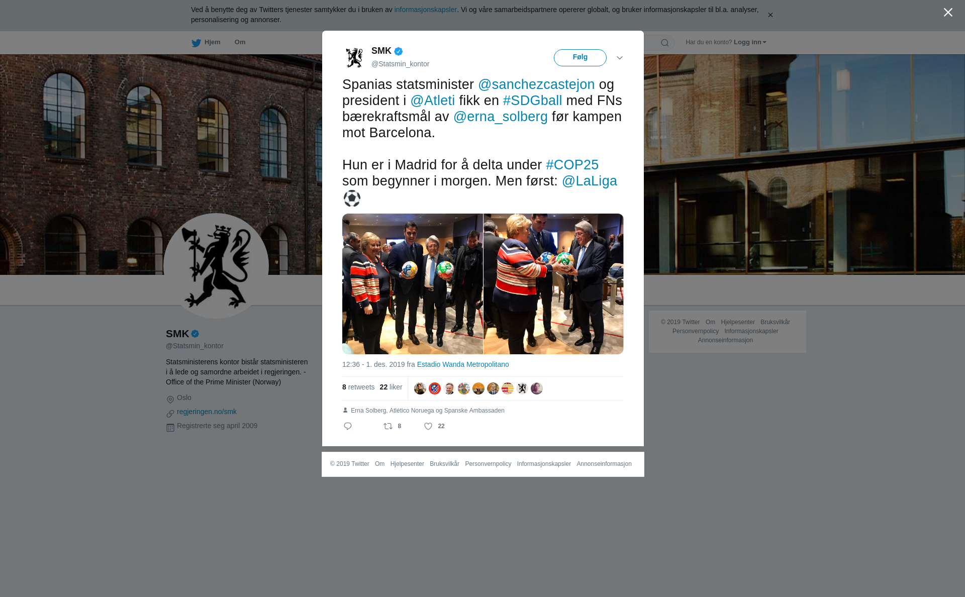Open the @sanchezcastejon mention link
965x597 pixels.
click(536, 84)
